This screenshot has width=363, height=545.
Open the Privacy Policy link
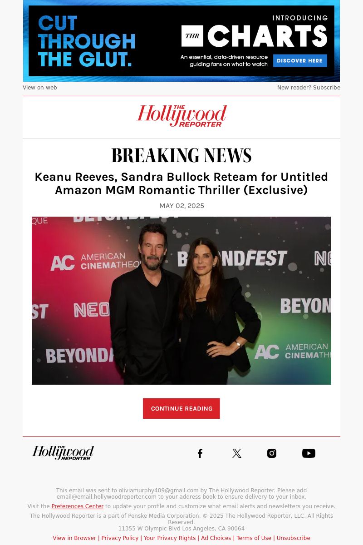[120, 538]
